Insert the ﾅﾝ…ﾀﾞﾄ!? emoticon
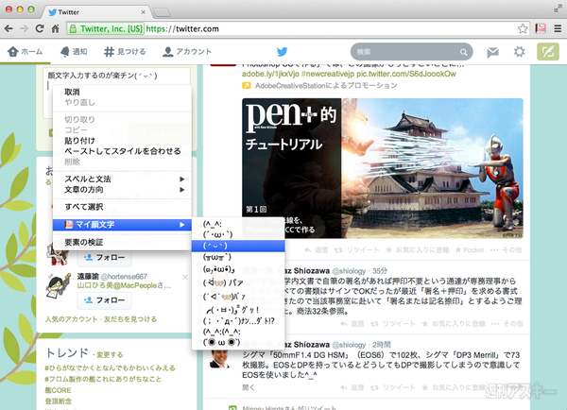This screenshot has width=567, height=410. click(238, 320)
